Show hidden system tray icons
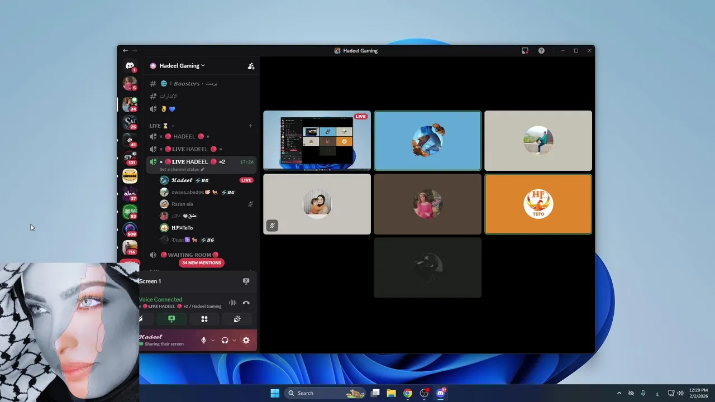The image size is (715, 402). pyautogui.click(x=619, y=393)
